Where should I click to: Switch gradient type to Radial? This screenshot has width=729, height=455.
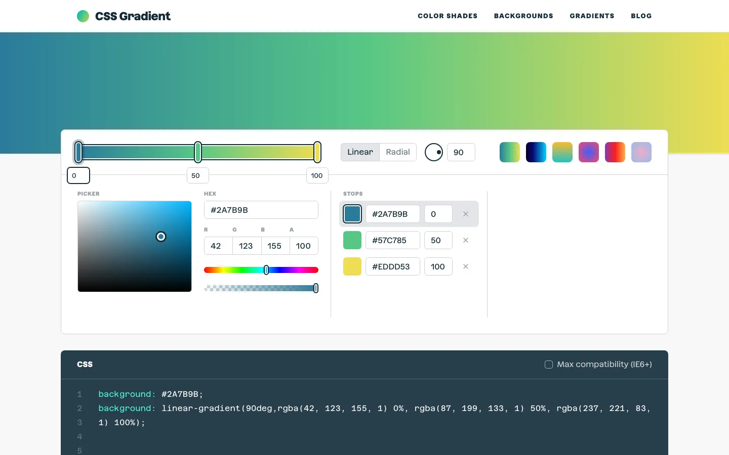tap(398, 152)
